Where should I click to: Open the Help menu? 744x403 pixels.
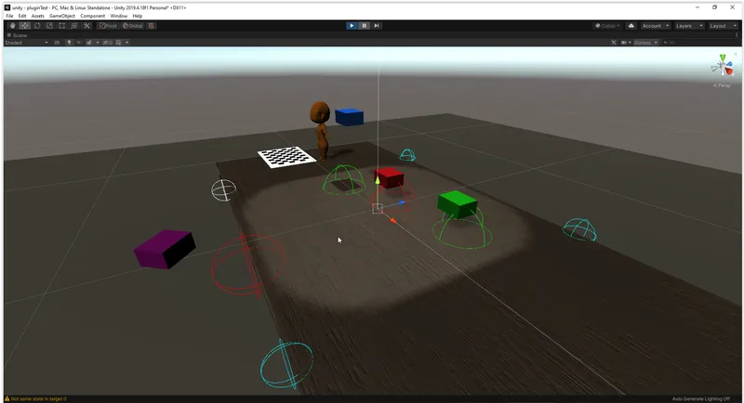137,16
